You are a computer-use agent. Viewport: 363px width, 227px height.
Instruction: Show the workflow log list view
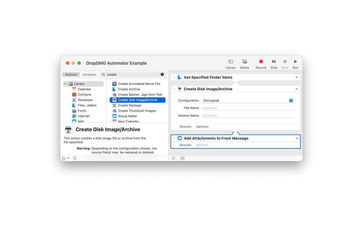click(173, 158)
